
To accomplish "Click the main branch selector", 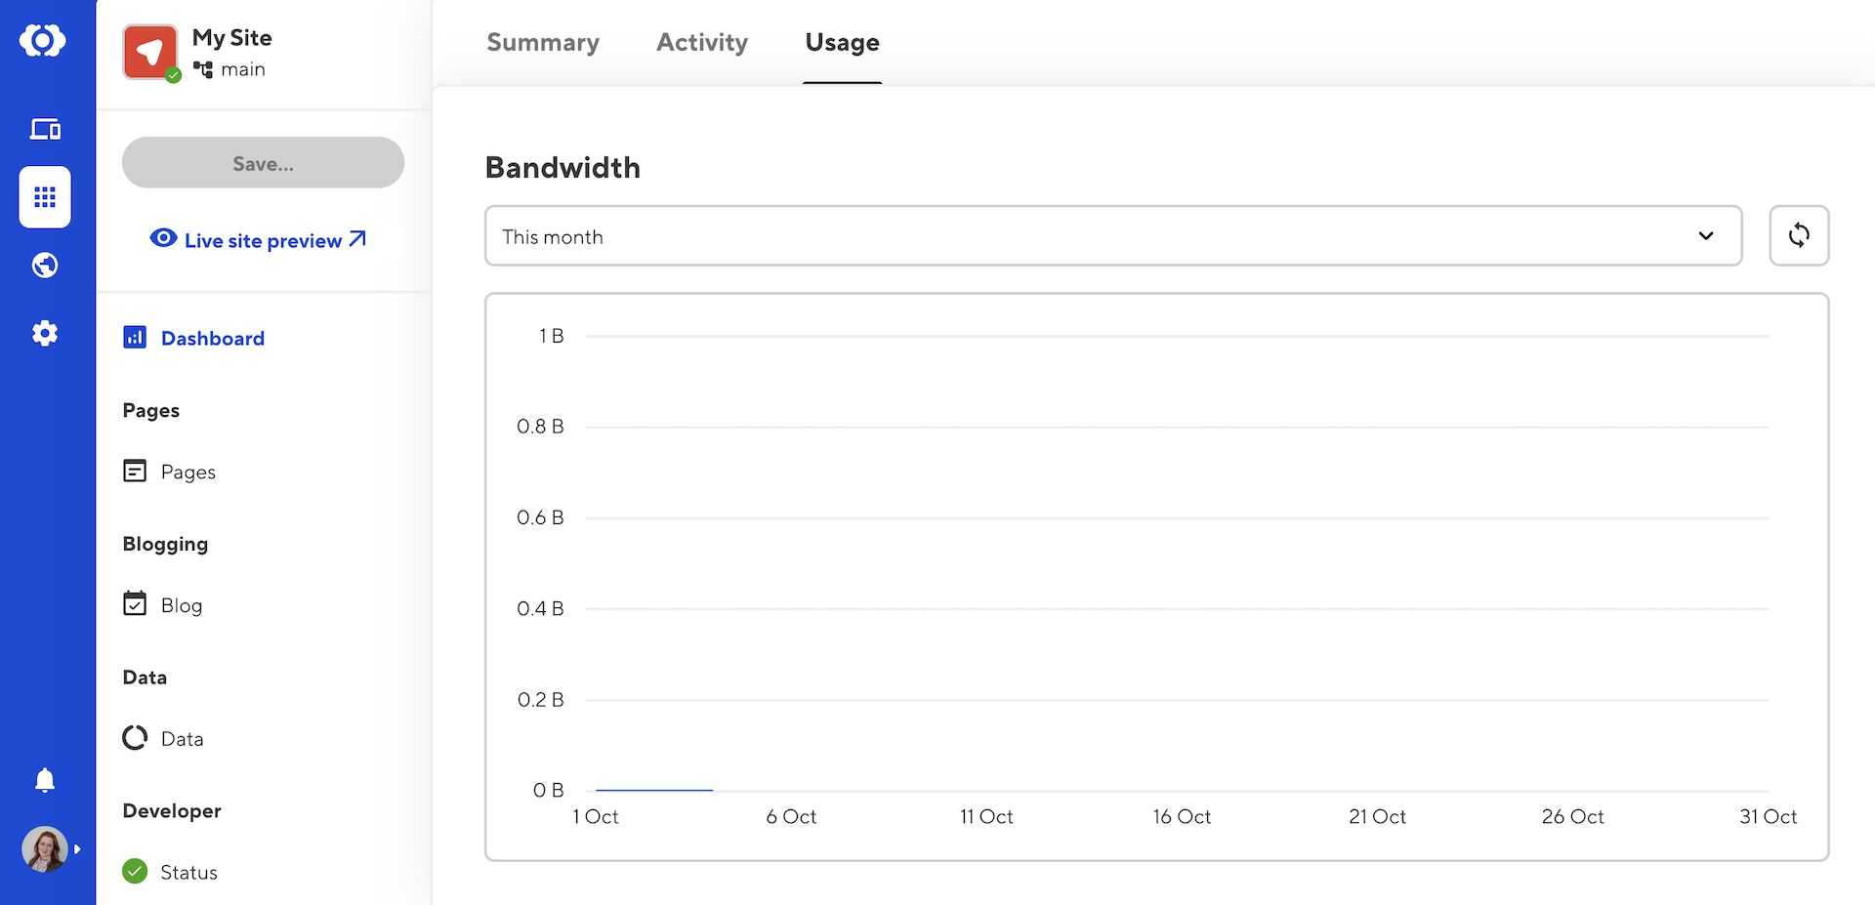I will (x=230, y=69).
